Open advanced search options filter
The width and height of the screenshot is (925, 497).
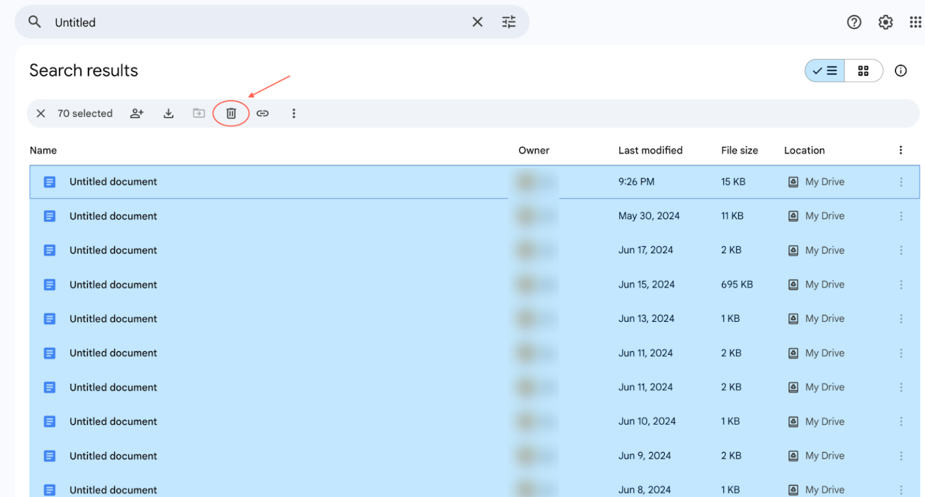[x=509, y=22]
